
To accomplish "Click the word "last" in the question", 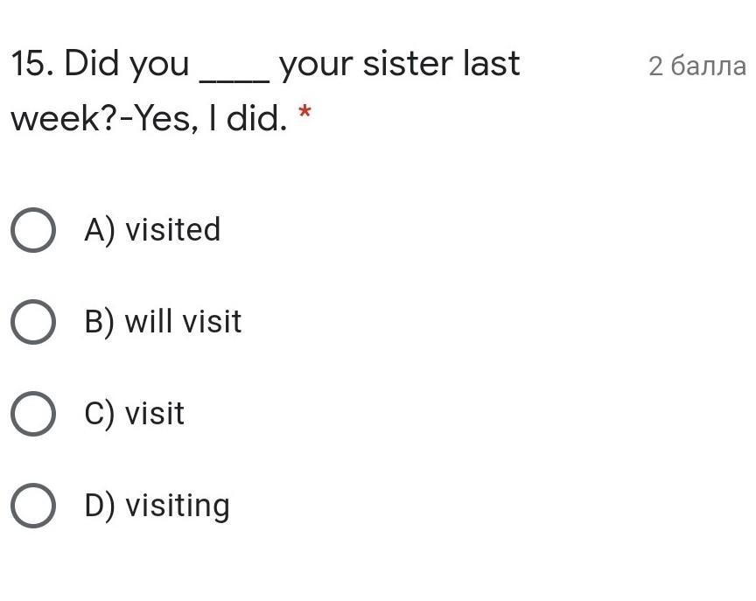I will [x=492, y=64].
